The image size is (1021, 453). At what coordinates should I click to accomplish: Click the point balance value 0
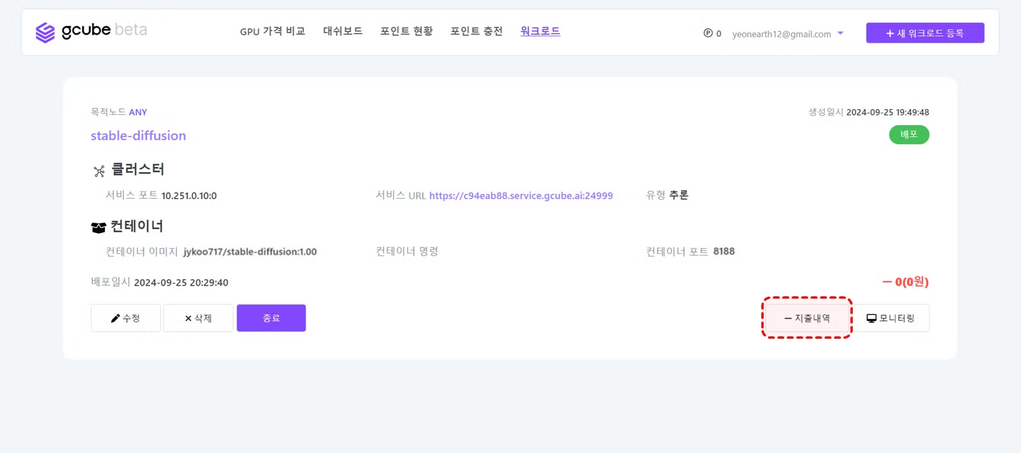718,34
